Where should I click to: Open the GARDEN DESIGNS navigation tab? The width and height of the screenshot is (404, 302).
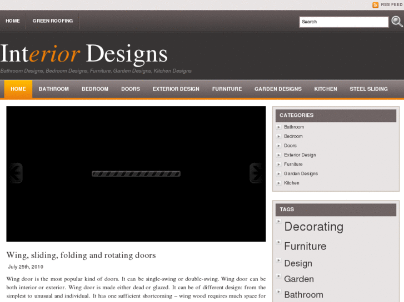point(278,89)
